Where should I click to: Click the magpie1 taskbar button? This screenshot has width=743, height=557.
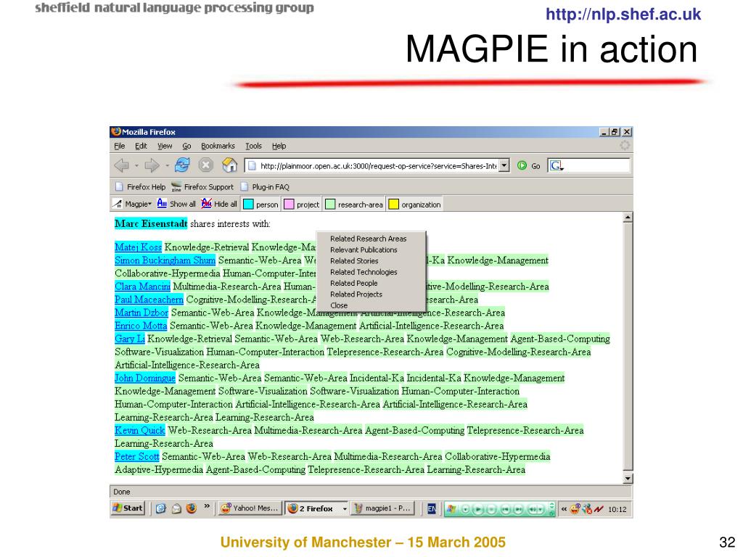click(382, 508)
